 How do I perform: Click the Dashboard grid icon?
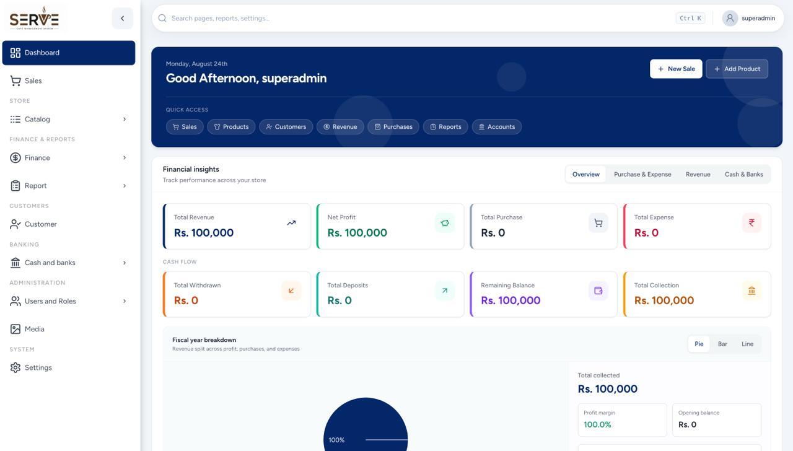(x=15, y=53)
